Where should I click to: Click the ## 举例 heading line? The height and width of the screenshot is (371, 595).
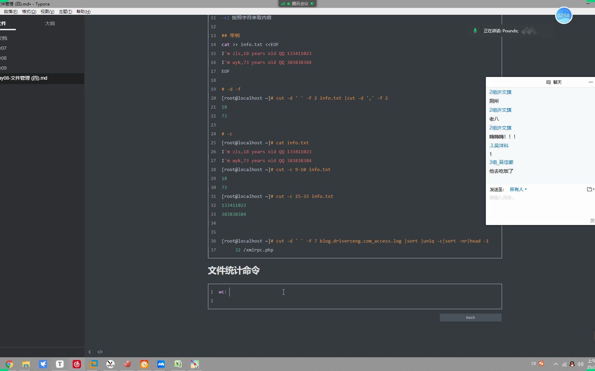(231, 35)
